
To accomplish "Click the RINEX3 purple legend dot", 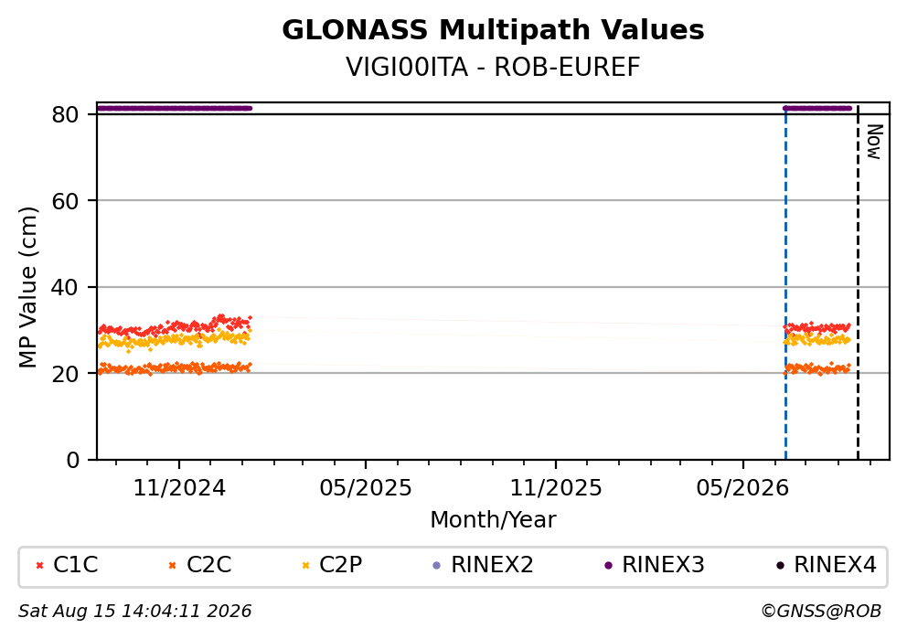I will coord(608,566).
